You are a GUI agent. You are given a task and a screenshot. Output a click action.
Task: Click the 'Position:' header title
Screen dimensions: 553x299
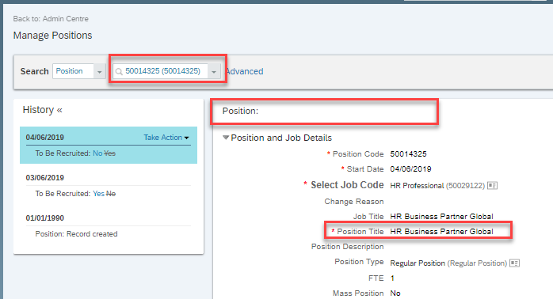[x=240, y=111]
